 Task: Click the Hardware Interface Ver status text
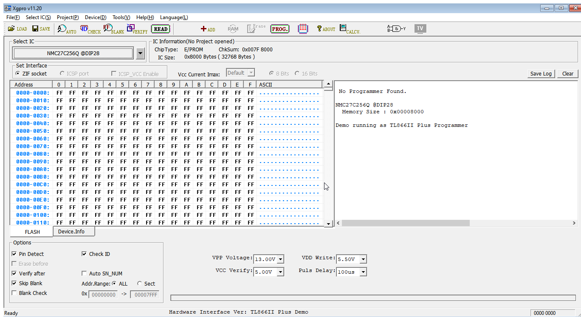pyautogui.click(x=239, y=312)
